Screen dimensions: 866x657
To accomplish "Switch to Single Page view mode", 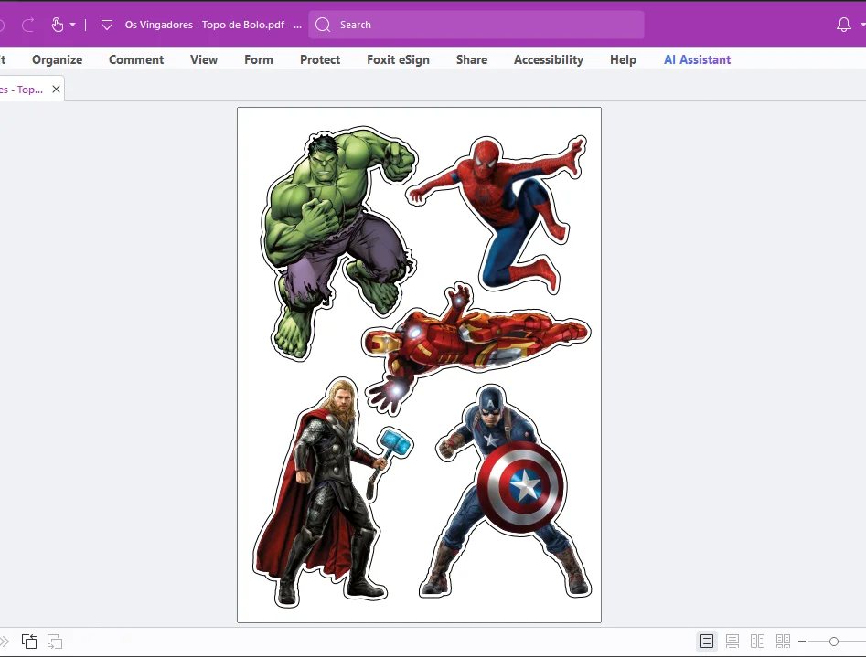I will (706, 641).
